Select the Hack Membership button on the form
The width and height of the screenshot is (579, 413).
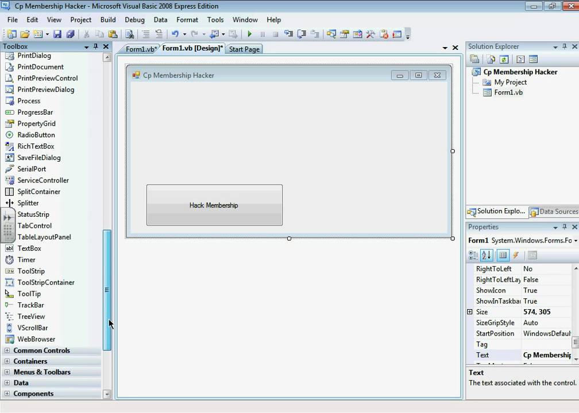[x=214, y=205]
